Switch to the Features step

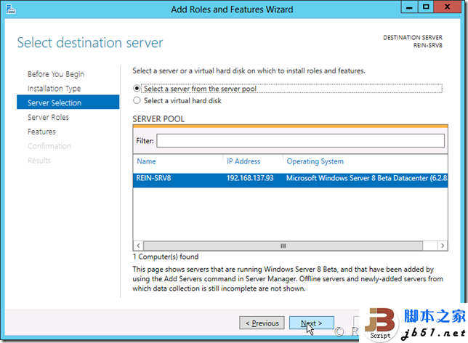[x=41, y=132]
